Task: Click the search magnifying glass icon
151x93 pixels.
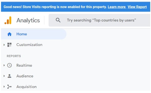Action: (x=58, y=20)
